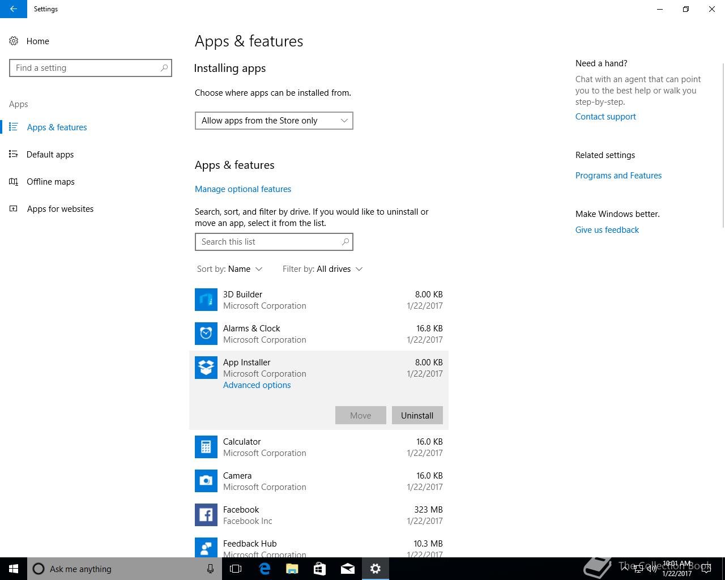Click the Calculator app icon
This screenshot has width=725, height=580.
click(x=206, y=447)
